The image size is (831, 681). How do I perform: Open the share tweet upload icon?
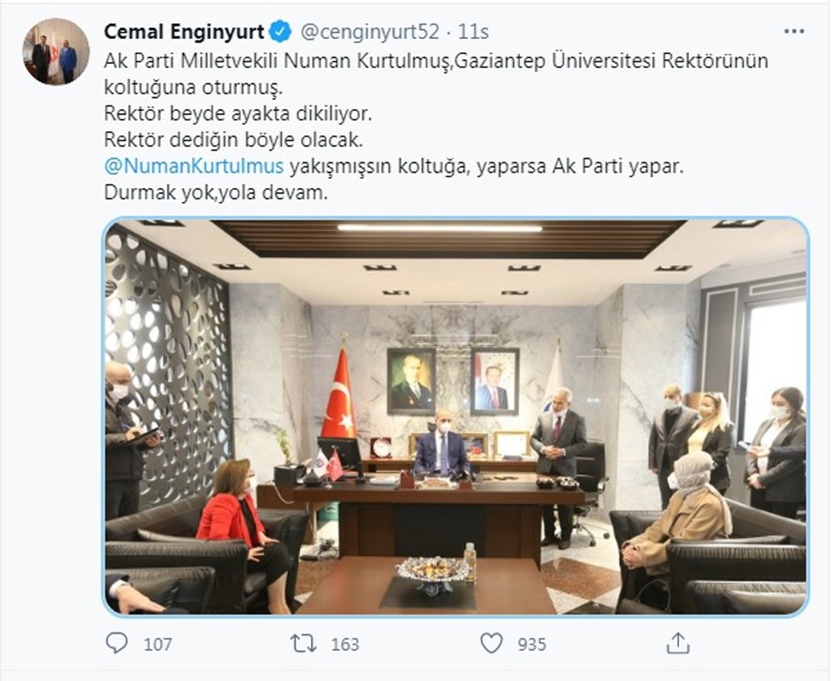coord(678,642)
